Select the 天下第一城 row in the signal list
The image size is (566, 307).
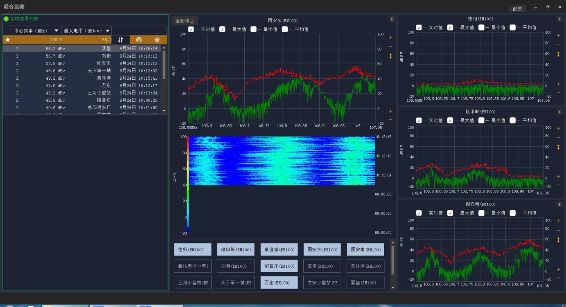point(82,71)
